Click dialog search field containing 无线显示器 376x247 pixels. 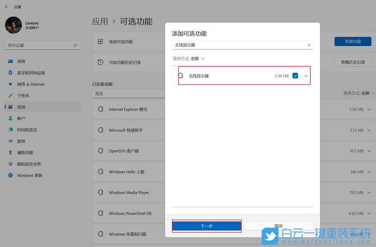[243, 45]
